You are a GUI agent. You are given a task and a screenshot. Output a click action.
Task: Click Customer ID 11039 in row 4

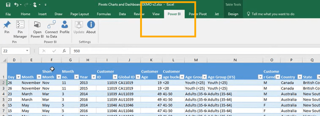point(107,94)
